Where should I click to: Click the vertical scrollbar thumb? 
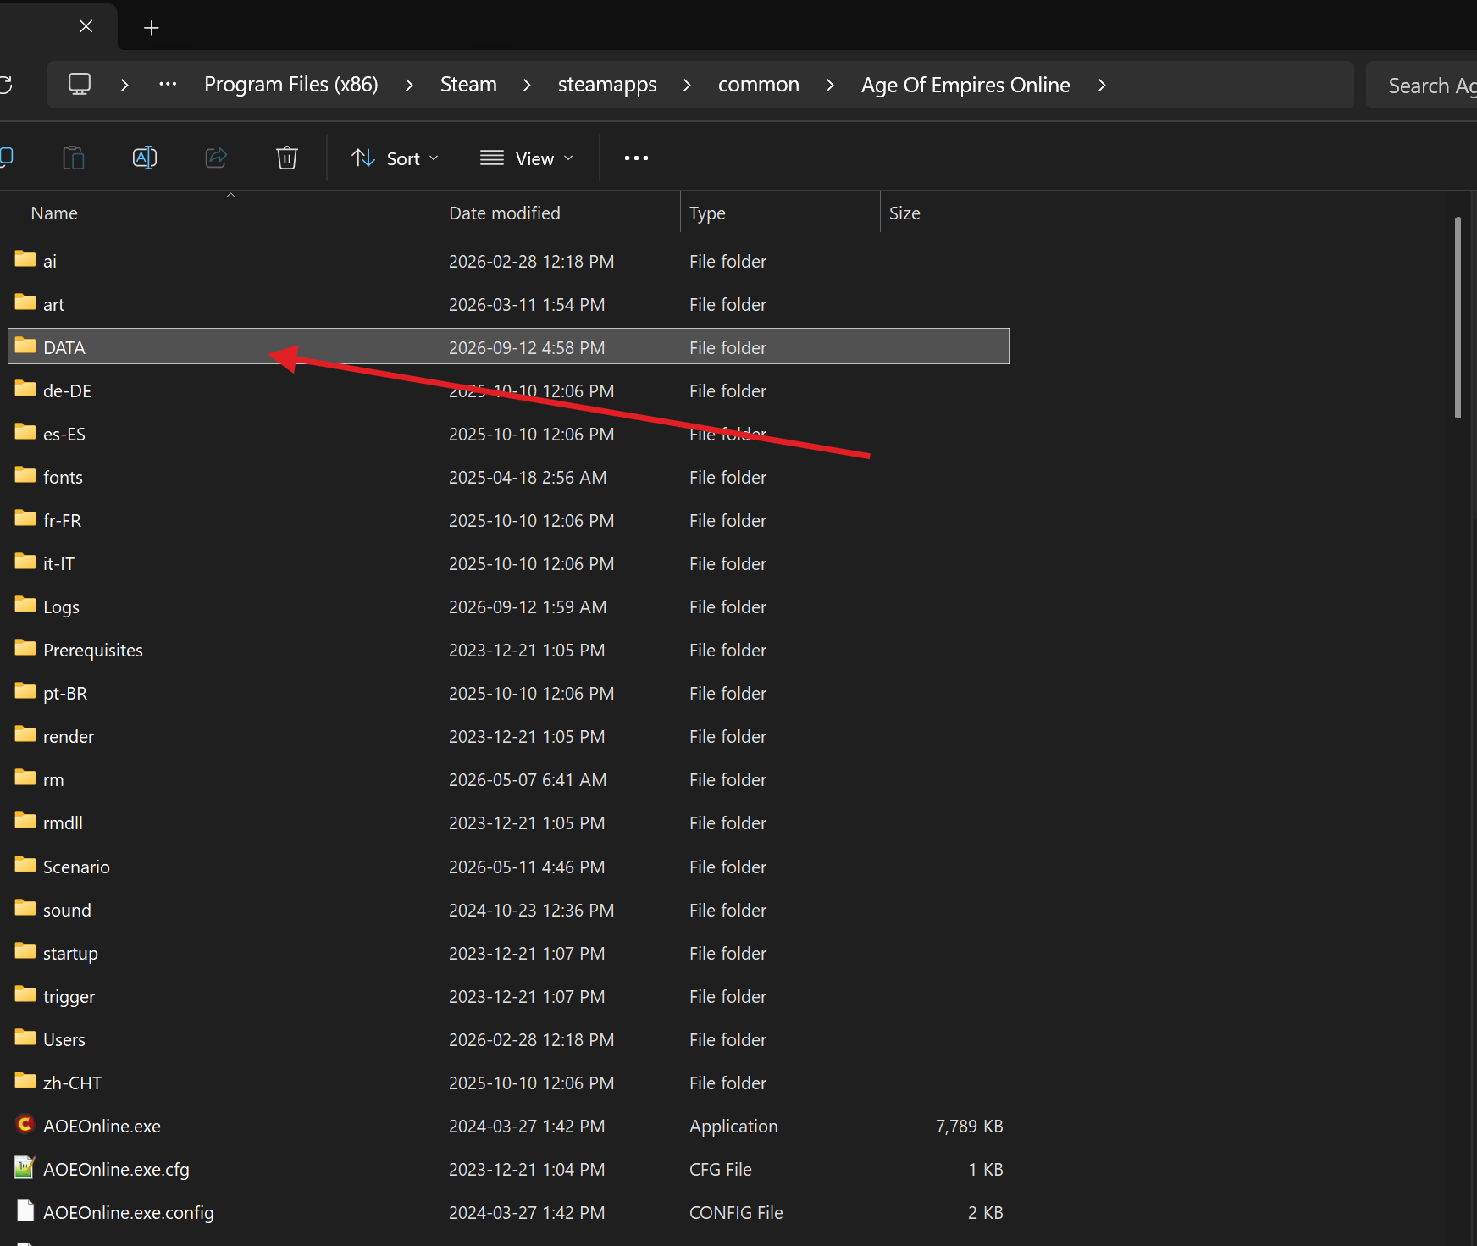[1458, 318]
